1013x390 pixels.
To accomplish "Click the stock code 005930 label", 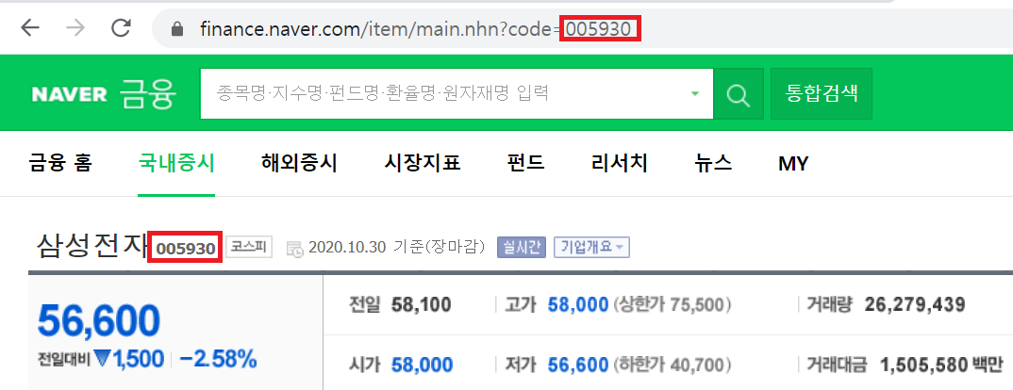I will pos(186,249).
